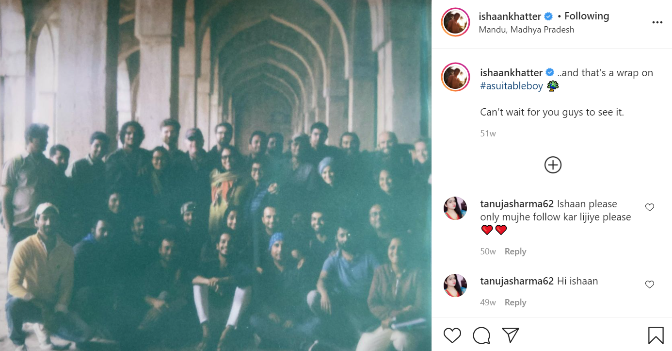
Task: Load more comments with plus circle
Action: point(553,165)
